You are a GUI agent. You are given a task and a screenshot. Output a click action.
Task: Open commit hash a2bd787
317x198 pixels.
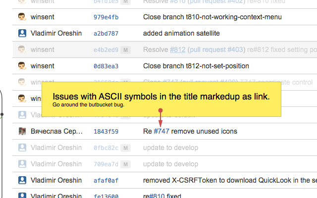point(106,34)
